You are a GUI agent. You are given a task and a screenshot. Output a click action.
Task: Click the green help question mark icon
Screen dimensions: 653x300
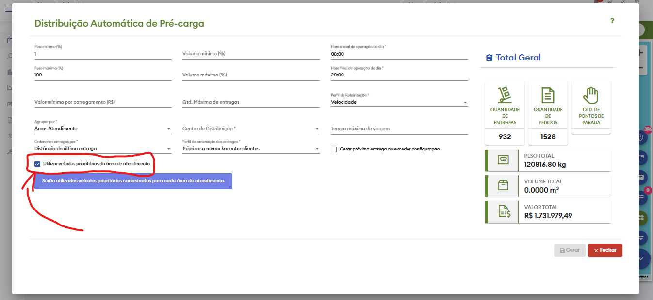612,21
